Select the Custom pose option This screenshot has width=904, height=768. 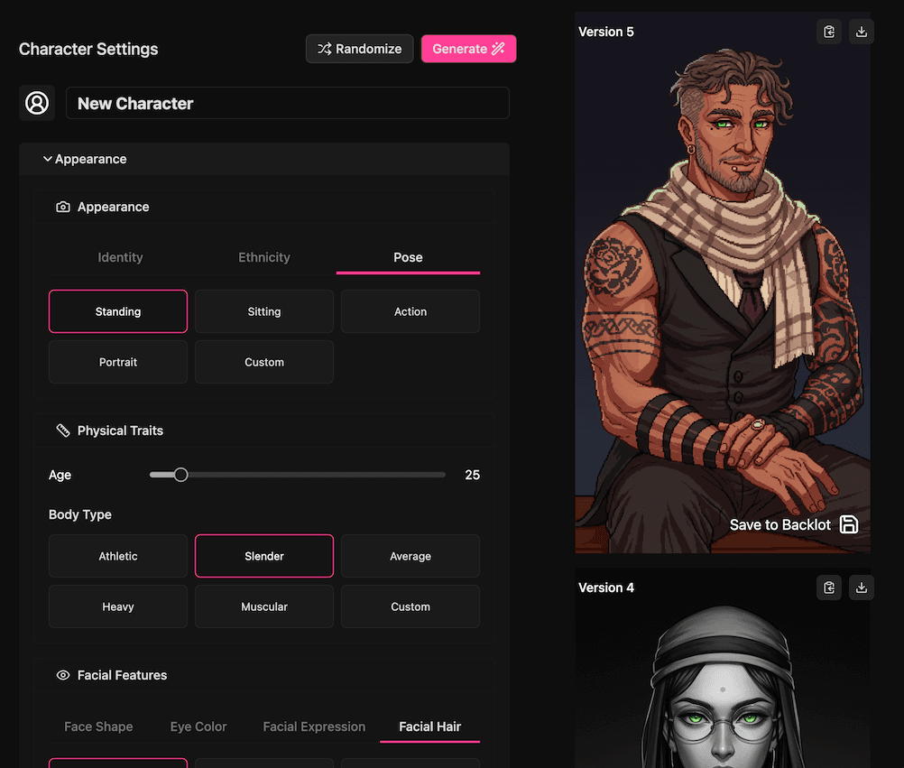263,361
